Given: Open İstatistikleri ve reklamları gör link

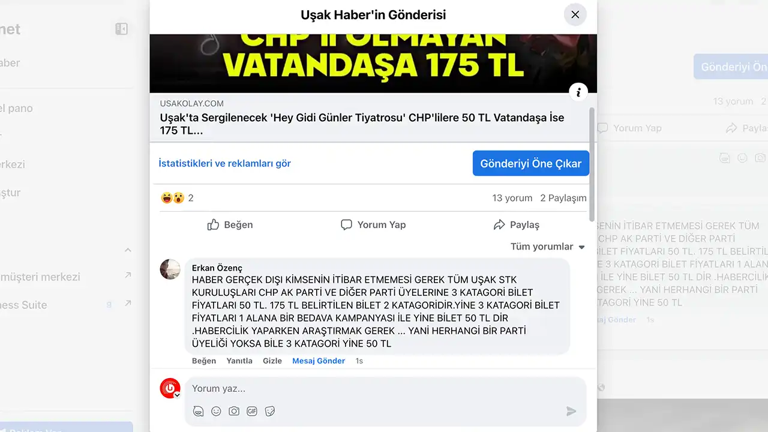Looking at the screenshot, I should pyautogui.click(x=224, y=163).
